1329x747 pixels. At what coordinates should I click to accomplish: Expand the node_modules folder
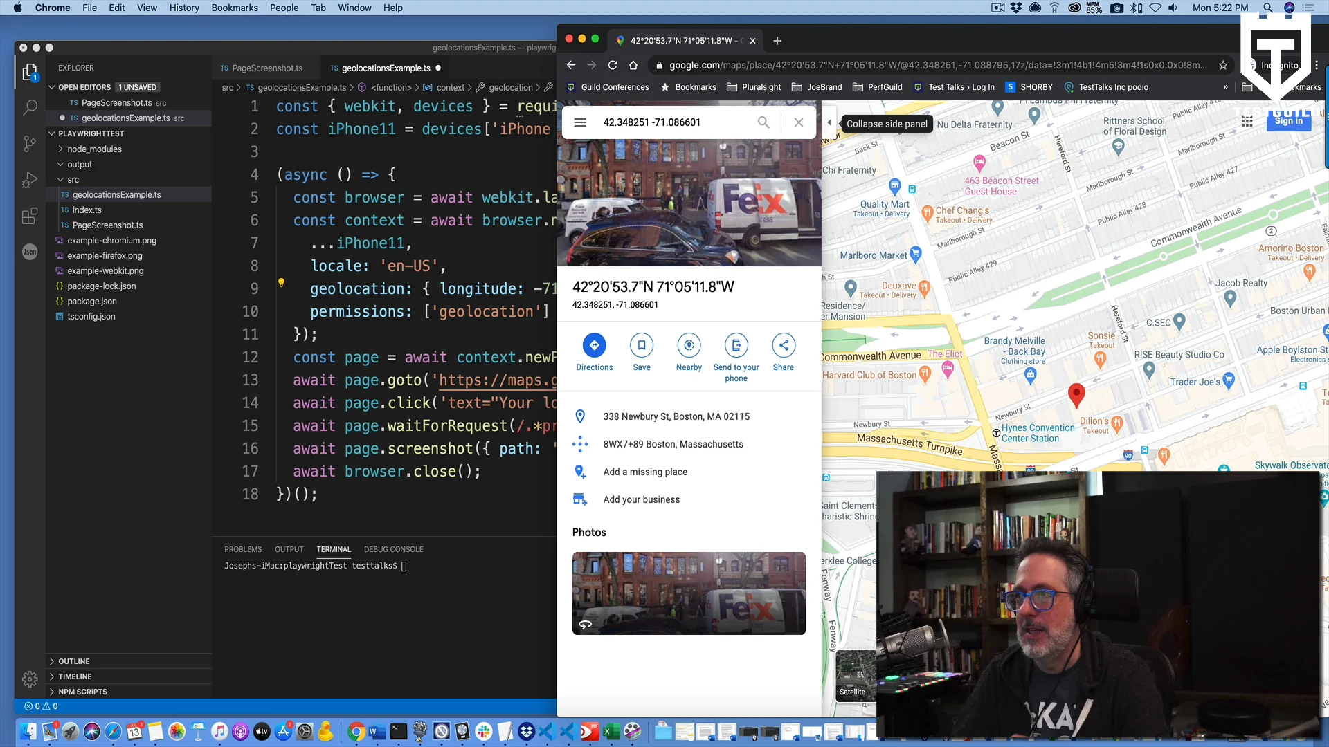tap(94, 149)
